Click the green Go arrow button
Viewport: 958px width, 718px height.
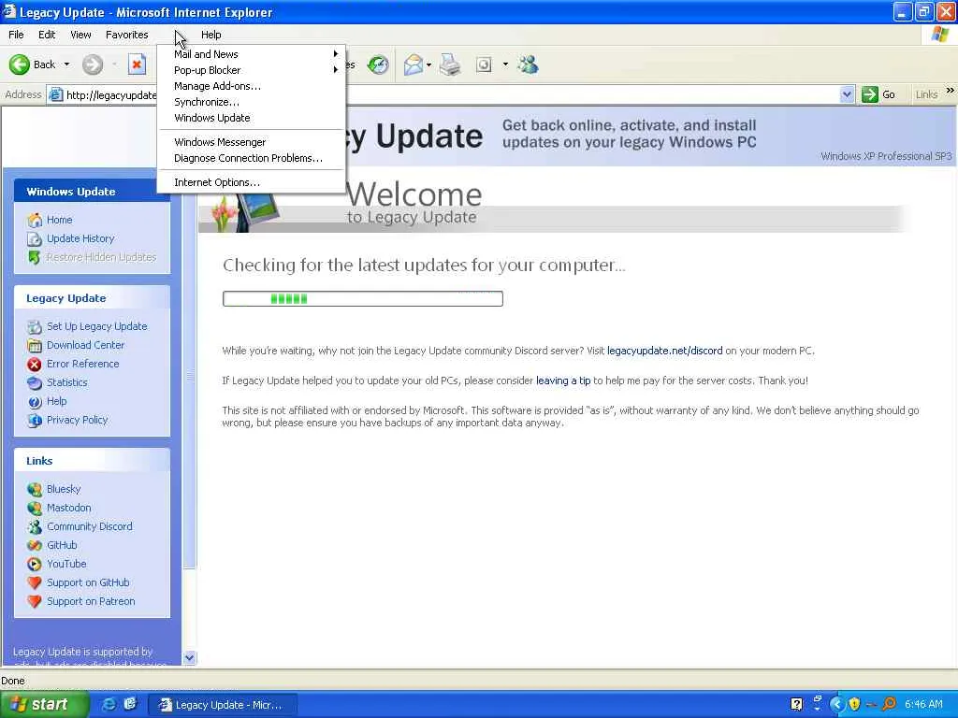[869, 94]
